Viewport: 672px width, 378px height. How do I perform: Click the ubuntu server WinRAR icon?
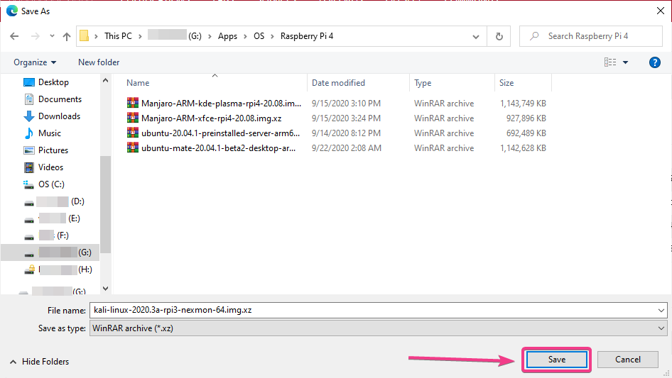[132, 133]
